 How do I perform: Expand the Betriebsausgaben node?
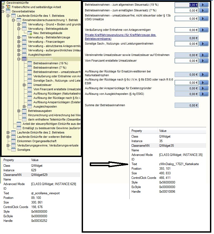[19, 111]
